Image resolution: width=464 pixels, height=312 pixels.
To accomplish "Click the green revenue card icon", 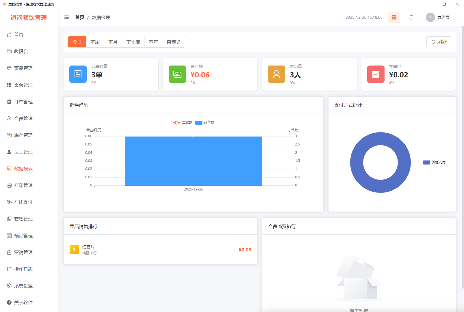I will pyautogui.click(x=177, y=74).
